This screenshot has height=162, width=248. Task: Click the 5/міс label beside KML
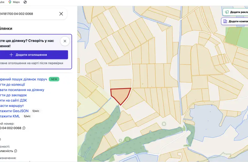point(27,116)
